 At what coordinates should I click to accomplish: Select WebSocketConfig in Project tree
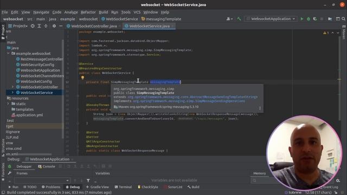tap(34, 81)
